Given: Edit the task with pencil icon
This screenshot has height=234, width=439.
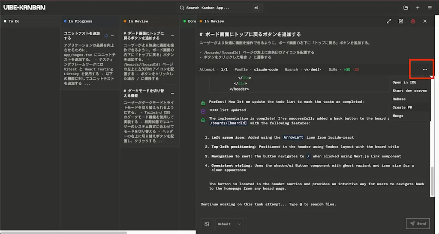Looking at the screenshot, I should (x=401, y=21).
